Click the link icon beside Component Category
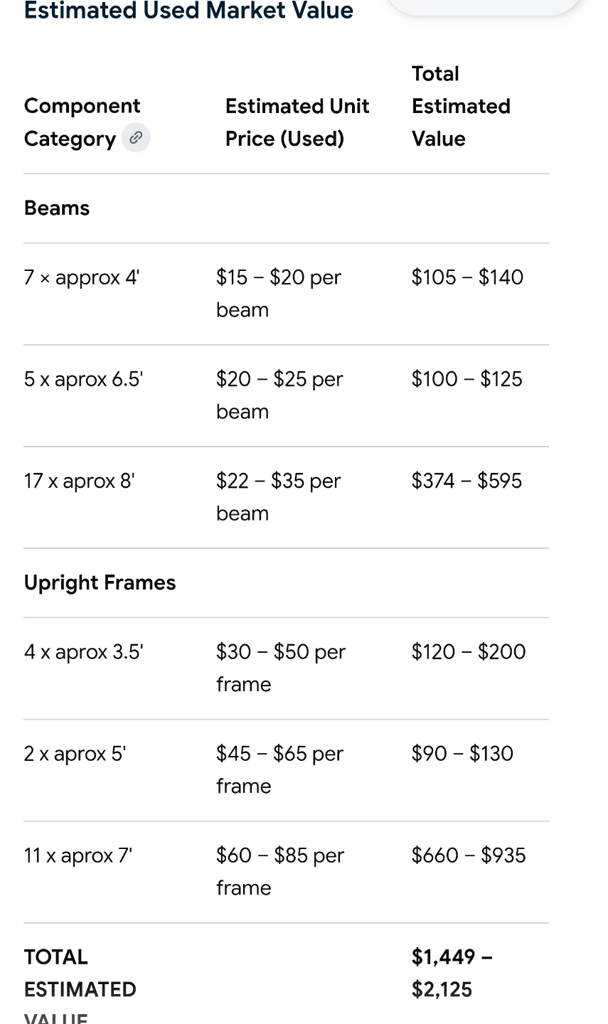Image resolution: width=608 pixels, height=1024 pixels. click(136, 137)
